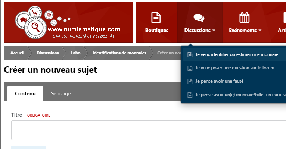Open the Labo breadcrumb link

[x=75, y=53]
